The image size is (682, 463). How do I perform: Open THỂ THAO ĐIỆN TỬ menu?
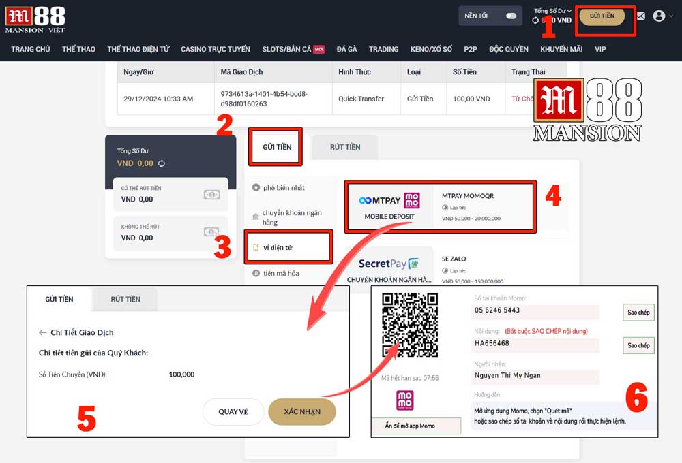(x=138, y=49)
